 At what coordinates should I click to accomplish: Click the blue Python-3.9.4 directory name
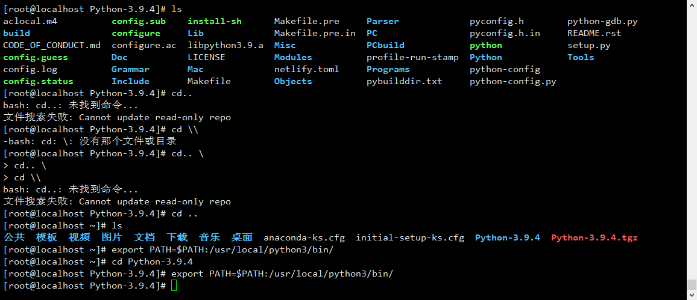(x=507, y=237)
